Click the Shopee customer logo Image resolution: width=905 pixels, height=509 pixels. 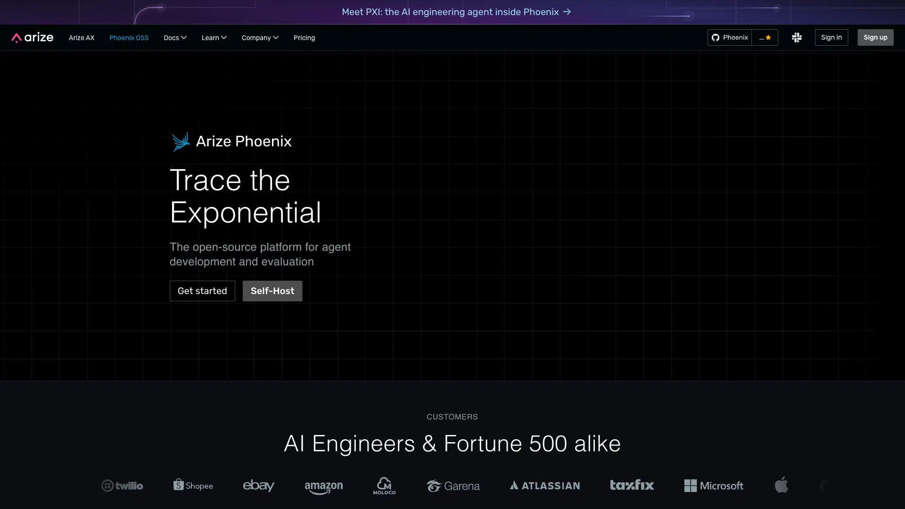tap(193, 485)
